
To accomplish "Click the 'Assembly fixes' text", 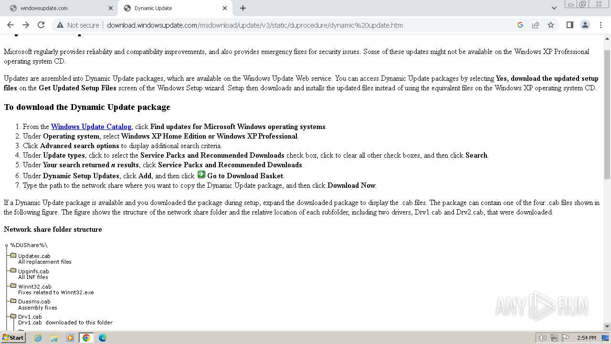I will 38,308.
